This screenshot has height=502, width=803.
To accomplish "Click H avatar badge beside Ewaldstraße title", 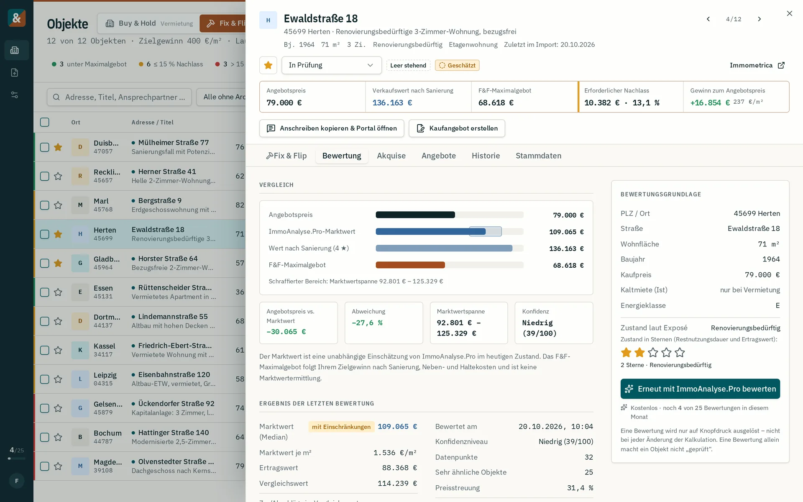I will pos(268,20).
